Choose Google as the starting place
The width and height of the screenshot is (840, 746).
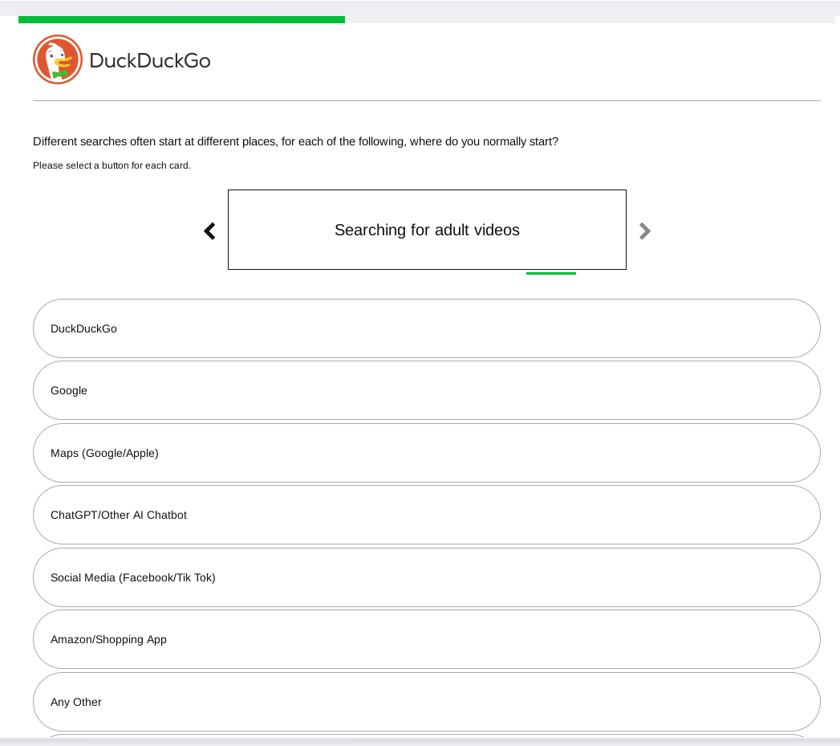pos(427,390)
